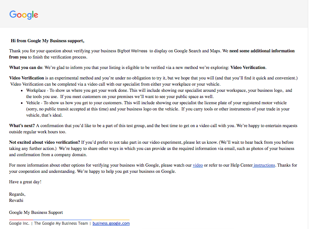Open the Help Center 'instructions' link

point(264,165)
